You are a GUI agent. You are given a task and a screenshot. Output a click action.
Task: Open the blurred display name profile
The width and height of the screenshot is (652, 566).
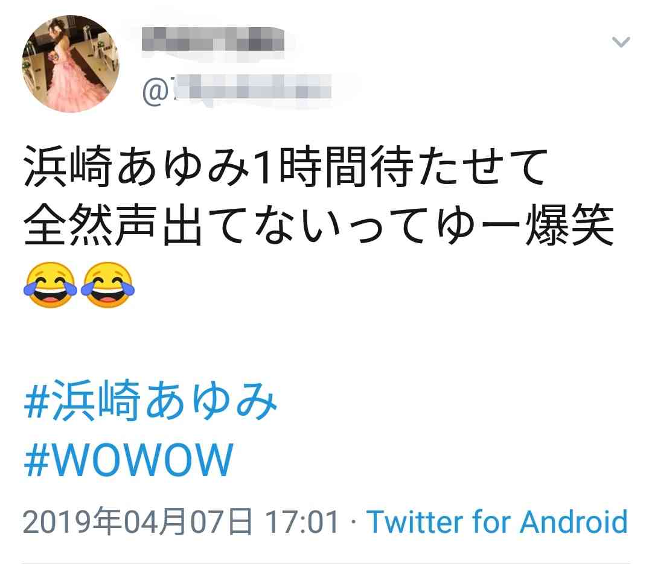pos(213,39)
